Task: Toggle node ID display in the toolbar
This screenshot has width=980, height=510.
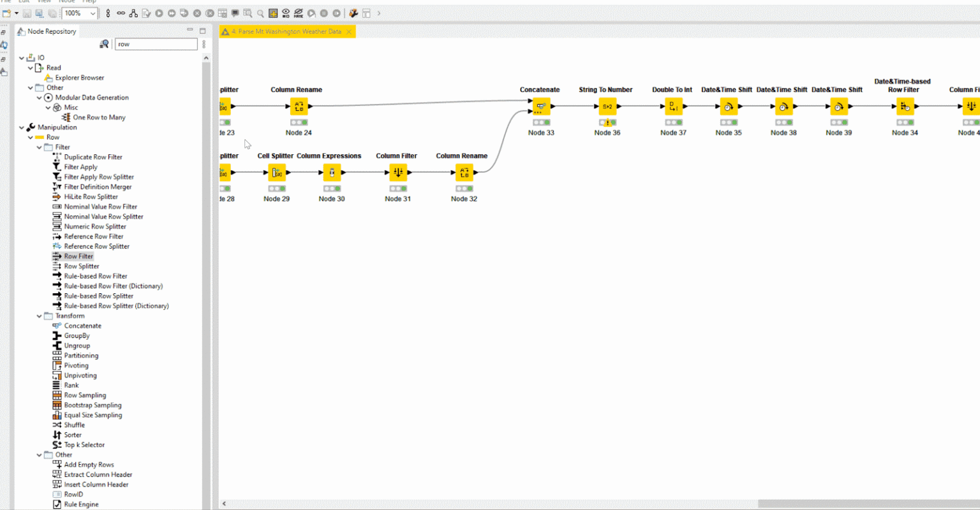Action: (x=285, y=13)
